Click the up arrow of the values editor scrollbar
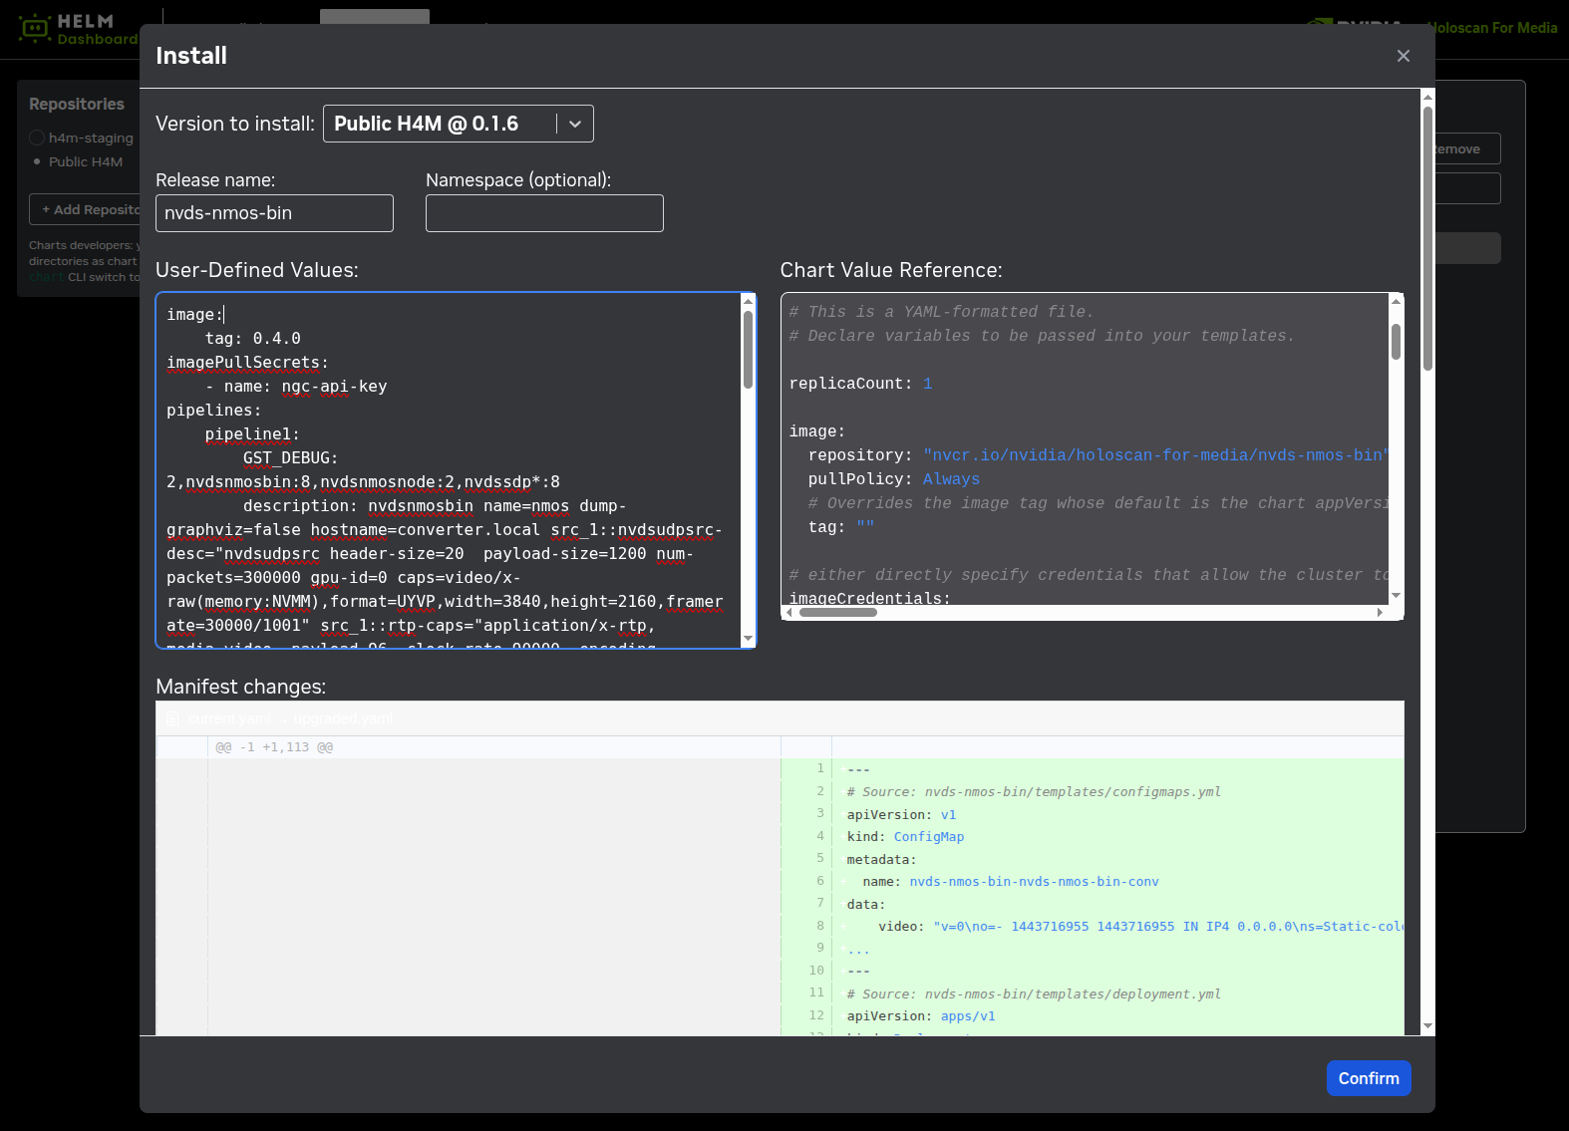 point(748,302)
